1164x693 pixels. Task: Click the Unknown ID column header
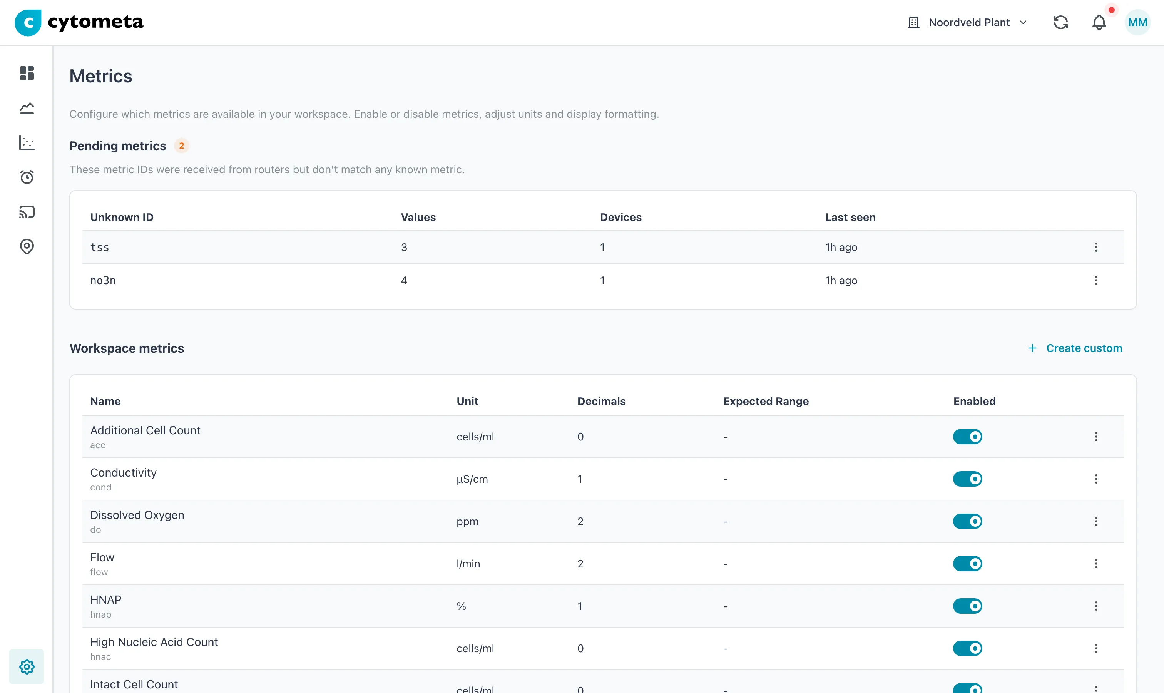122,217
